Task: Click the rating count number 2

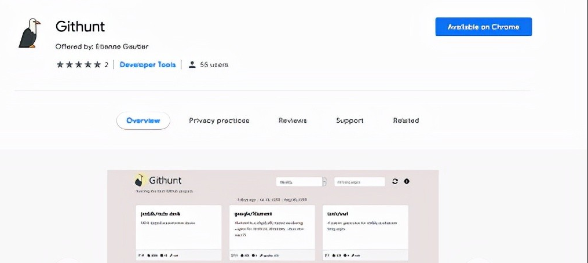Action: click(106, 64)
